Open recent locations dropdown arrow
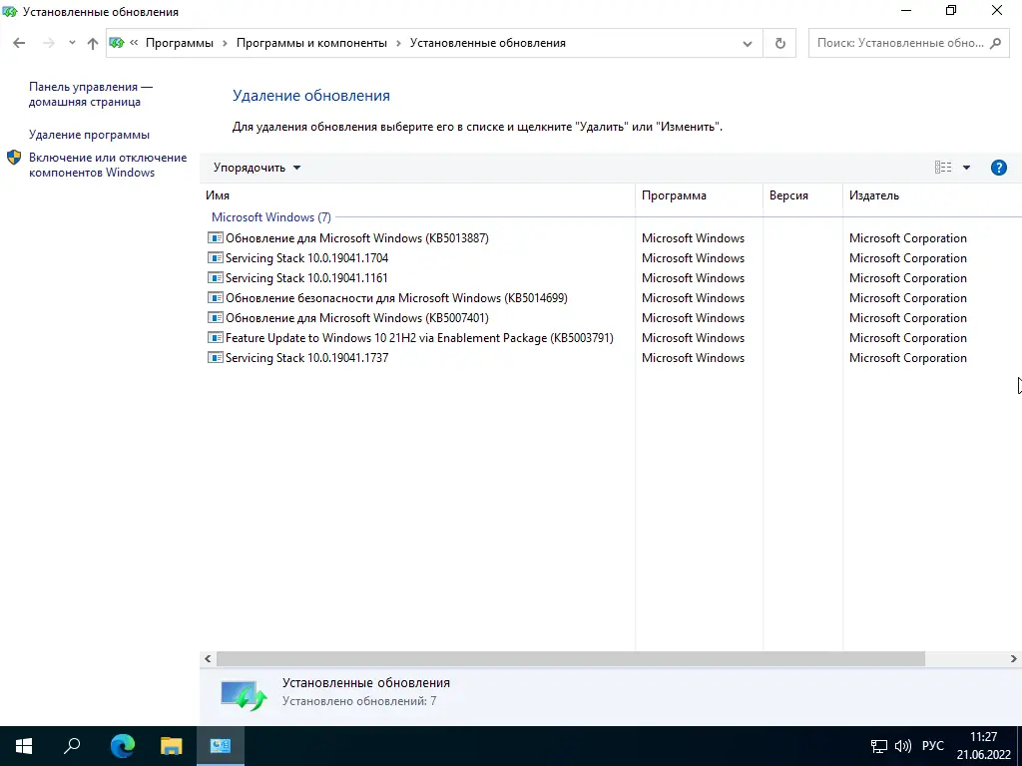1022x766 pixels. tap(72, 43)
